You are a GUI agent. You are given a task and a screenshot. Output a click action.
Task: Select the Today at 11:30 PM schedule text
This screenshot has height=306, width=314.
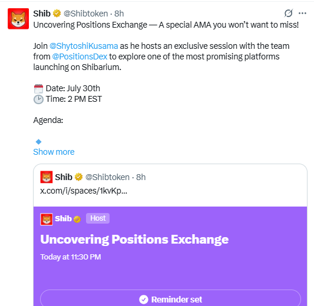tap(71, 257)
